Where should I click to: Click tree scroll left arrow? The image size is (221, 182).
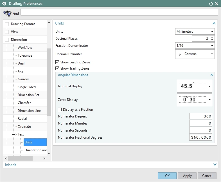pyautogui.click(x=6, y=158)
